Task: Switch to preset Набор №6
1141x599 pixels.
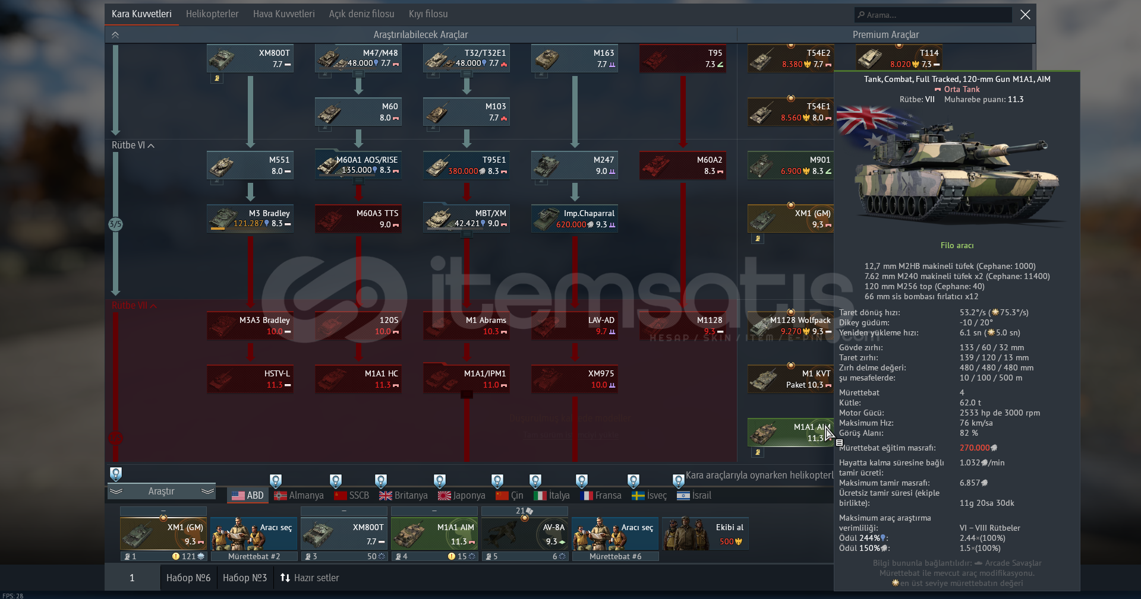Action: [x=188, y=578]
